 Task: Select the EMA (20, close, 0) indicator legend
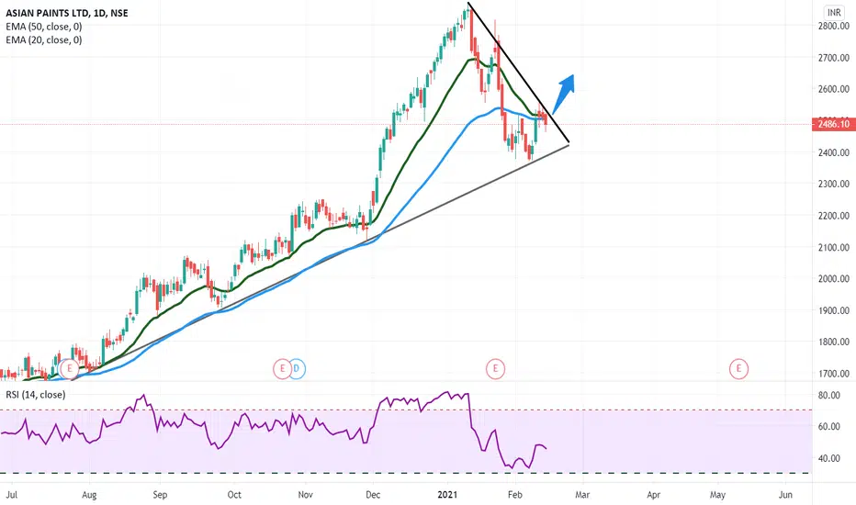point(44,39)
